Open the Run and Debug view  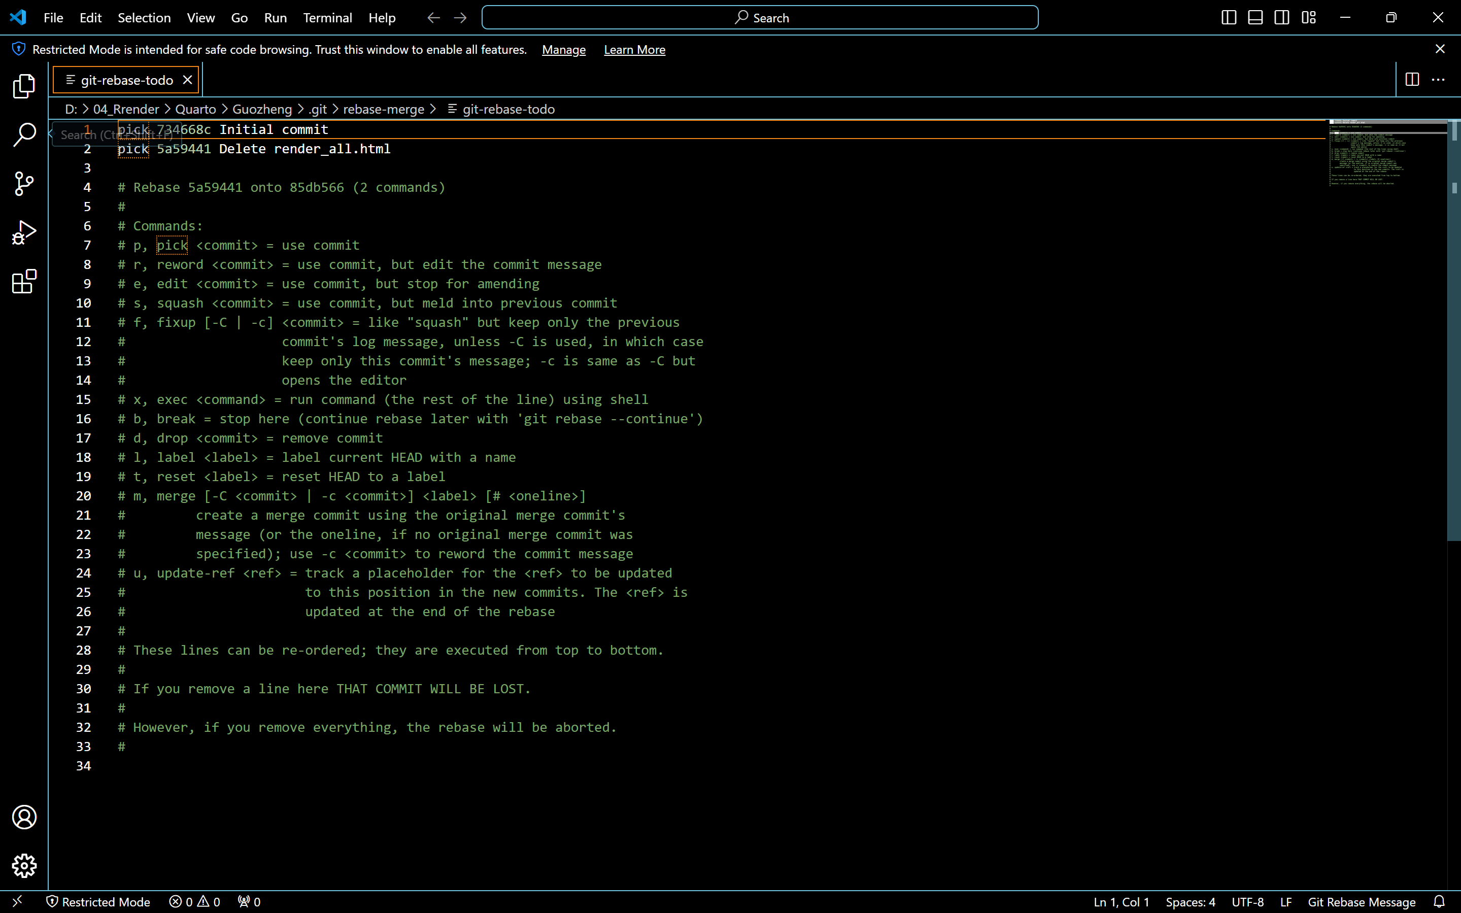coord(24,232)
